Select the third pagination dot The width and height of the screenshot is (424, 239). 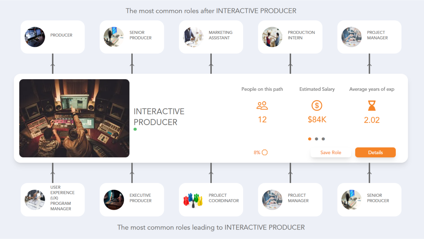[323, 139]
